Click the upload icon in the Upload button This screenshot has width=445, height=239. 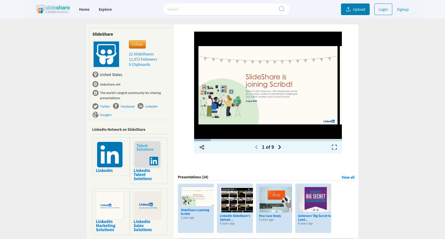point(348,9)
